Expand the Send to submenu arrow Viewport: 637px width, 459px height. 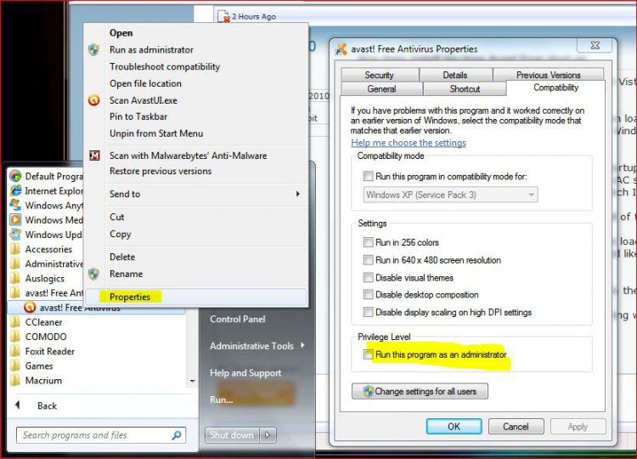tap(298, 194)
